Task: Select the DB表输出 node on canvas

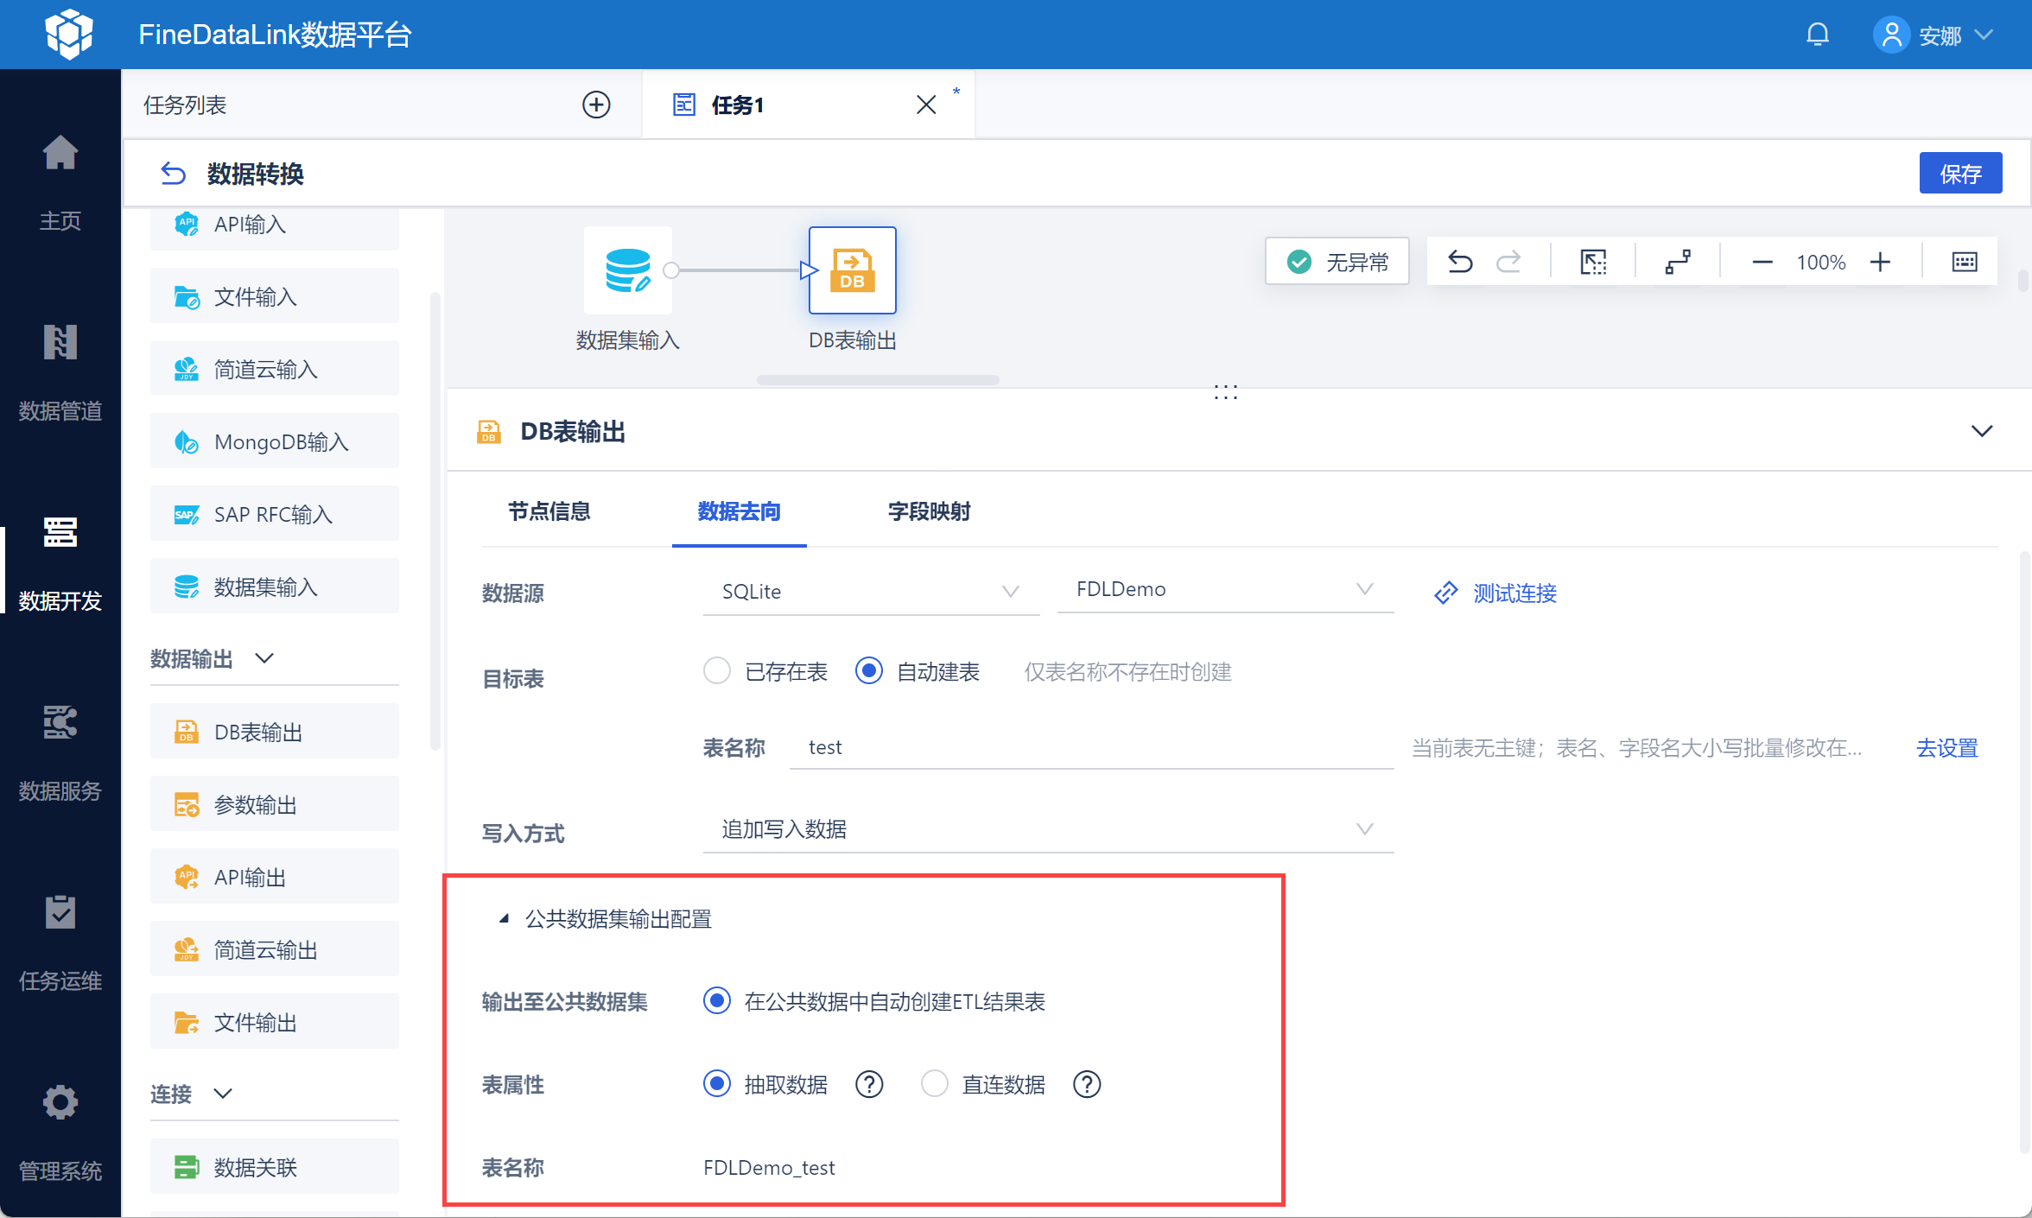Action: click(852, 270)
